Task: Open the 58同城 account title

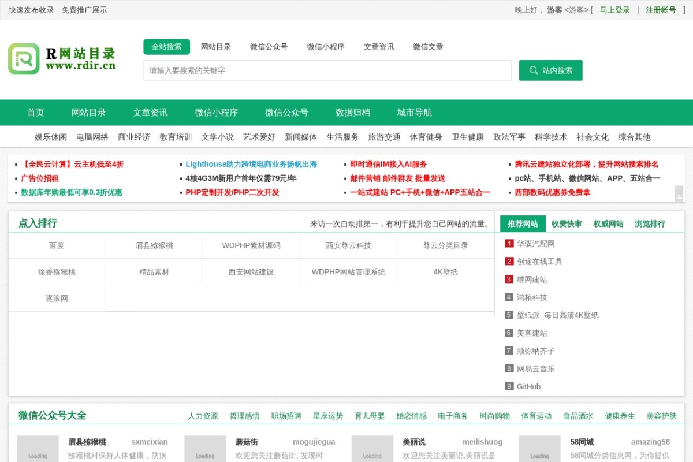Action: tap(582, 442)
